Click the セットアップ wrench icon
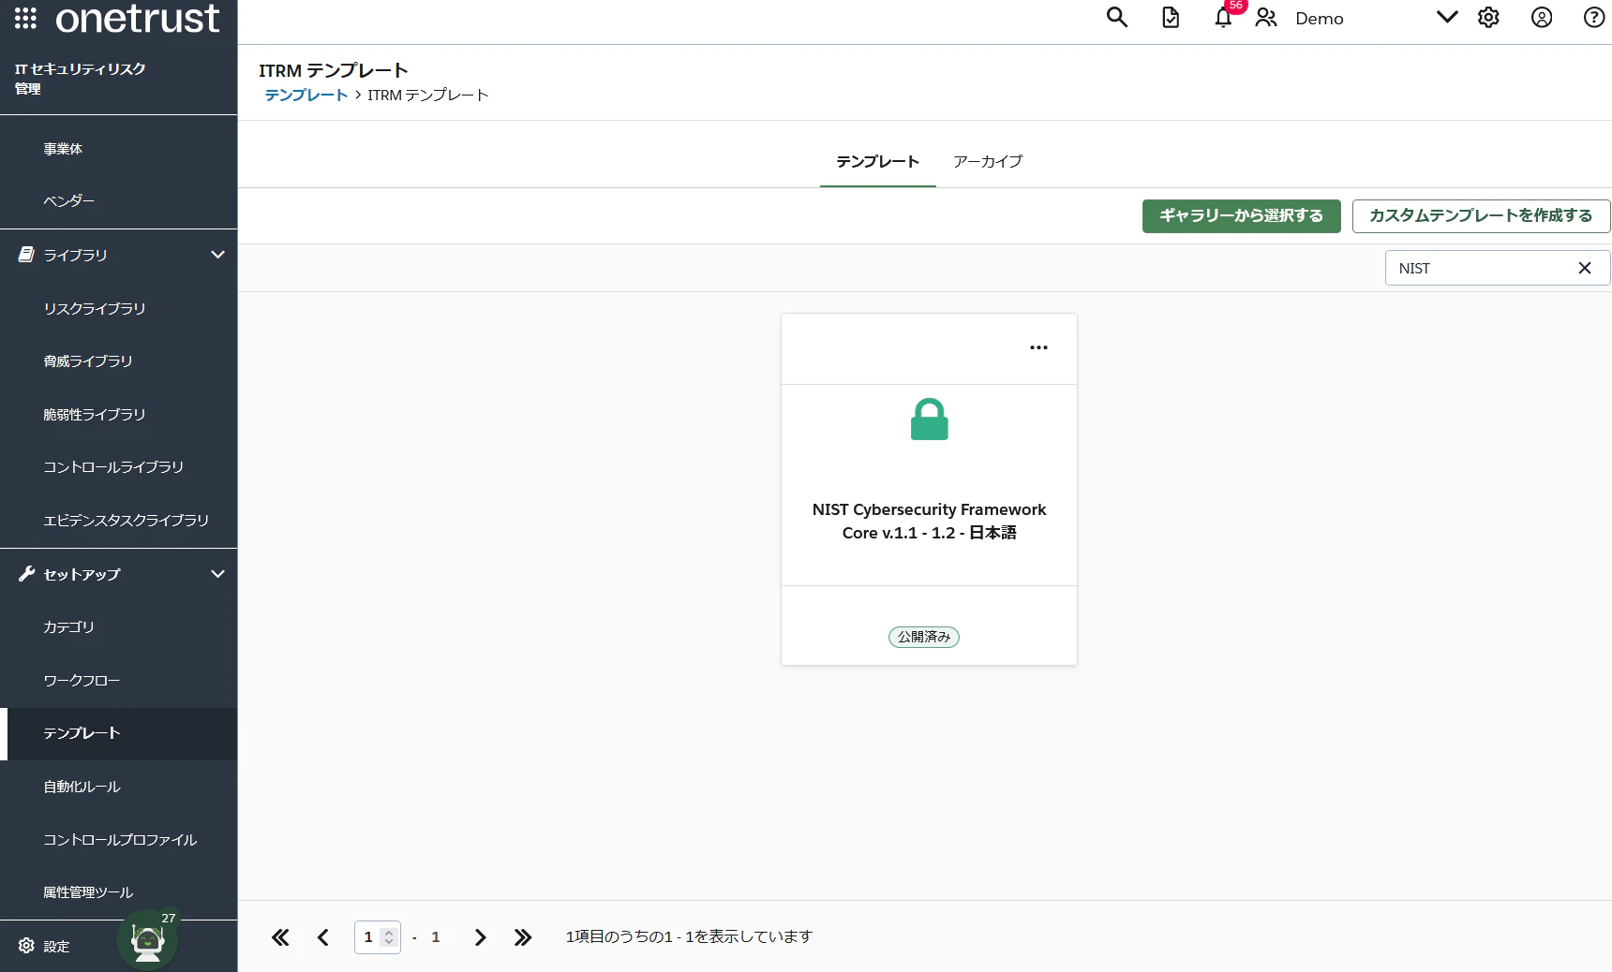This screenshot has width=1612, height=972. [26, 574]
